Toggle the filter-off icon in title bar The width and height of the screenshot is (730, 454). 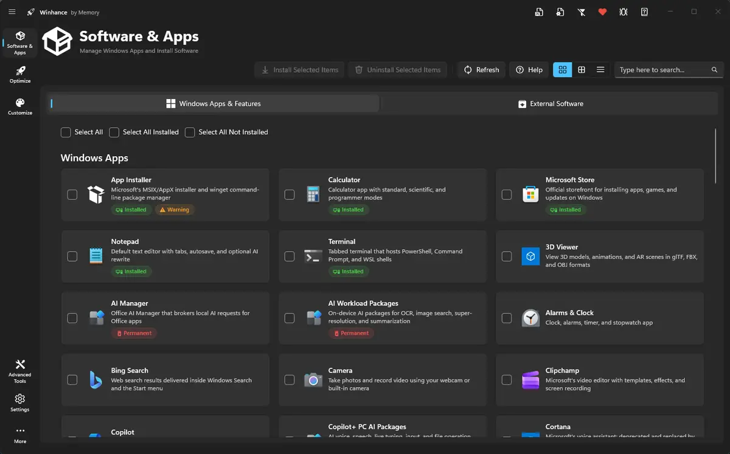[x=582, y=12]
